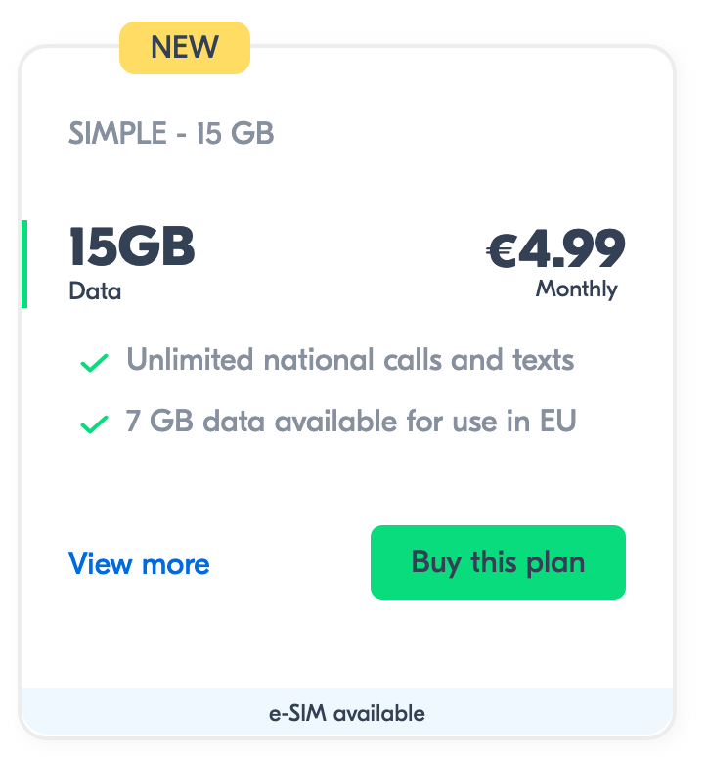Click the euro symbol in the price

tap(502, 252)
